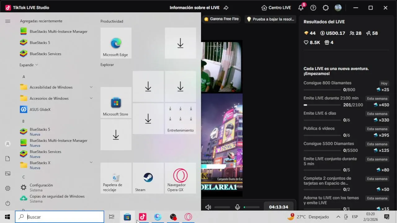Click the Productividad group header
The width and height of the screenshot is (397, 223).
point(112,21)
